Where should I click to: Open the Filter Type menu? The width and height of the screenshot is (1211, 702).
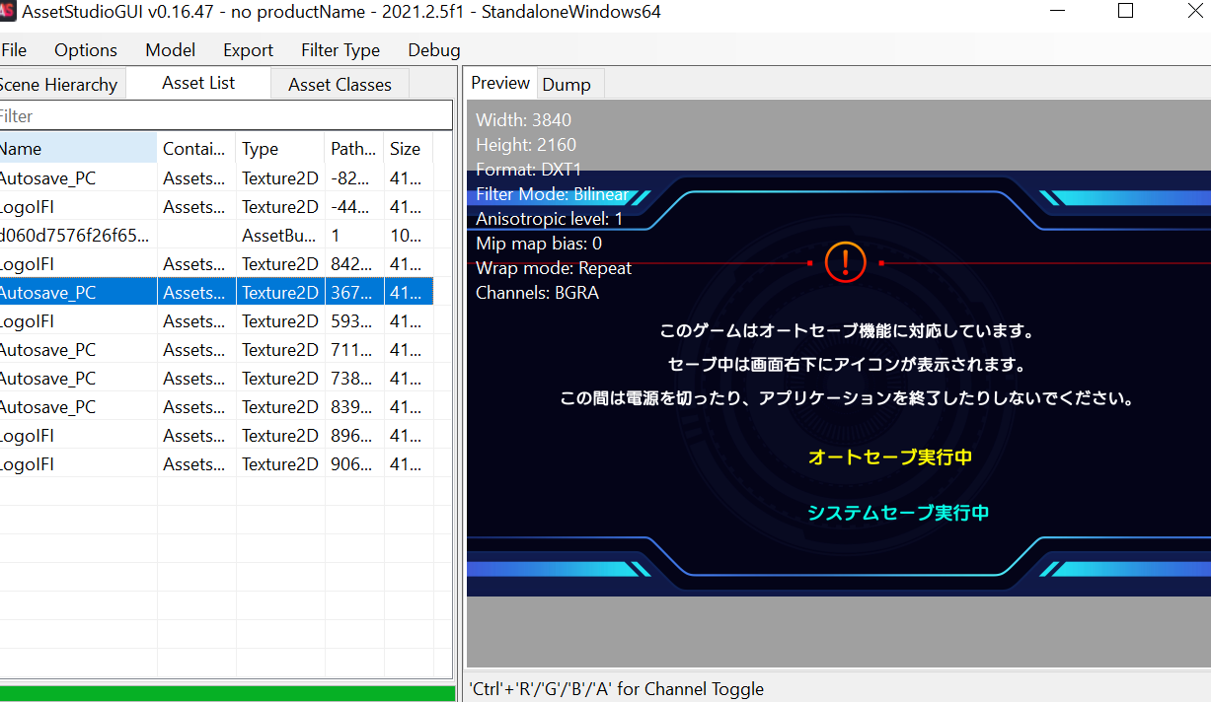tap(341, 50)
